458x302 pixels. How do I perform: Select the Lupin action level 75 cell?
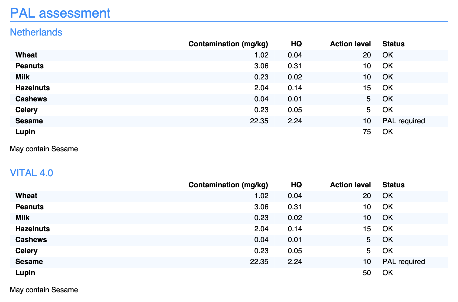click(367, 132)
